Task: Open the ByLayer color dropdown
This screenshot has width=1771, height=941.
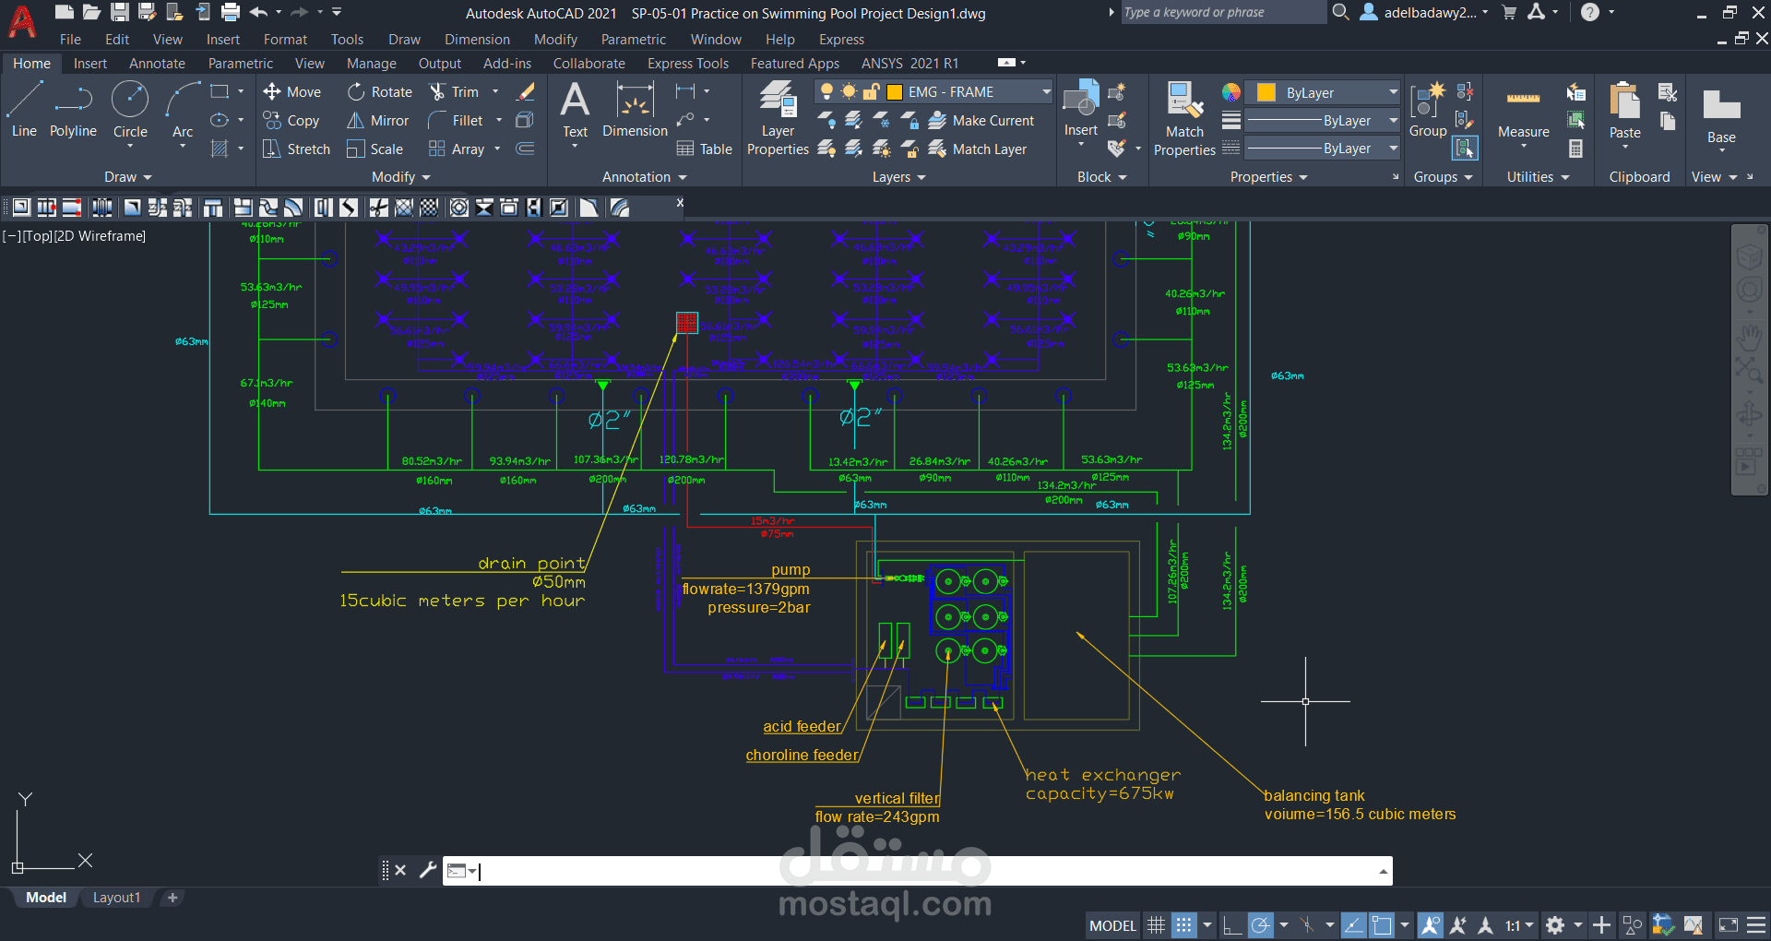Action: point(1393,93)
